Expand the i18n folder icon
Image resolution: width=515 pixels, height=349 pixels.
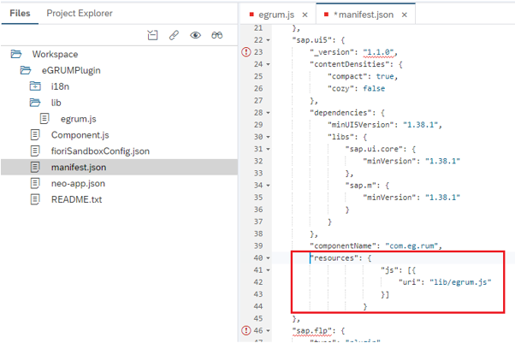point(35,86)
